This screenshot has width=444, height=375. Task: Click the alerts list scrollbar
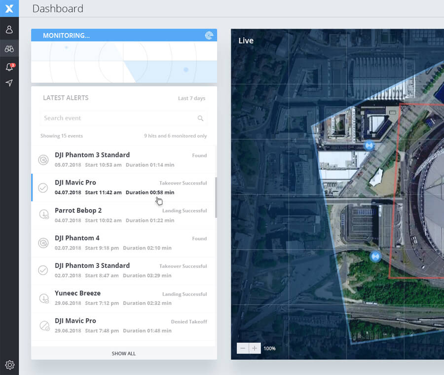pyautogui.click(x=216, y=197)
